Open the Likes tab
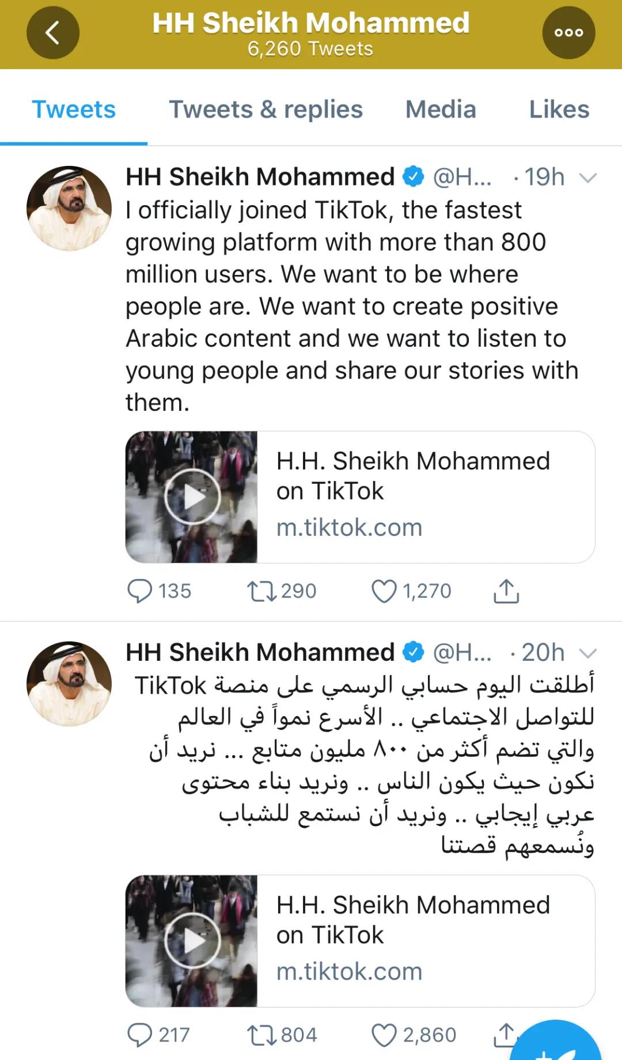 [559, 109]
